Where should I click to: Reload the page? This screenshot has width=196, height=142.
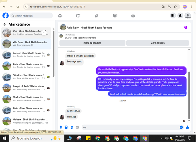[x=18, y=7]
